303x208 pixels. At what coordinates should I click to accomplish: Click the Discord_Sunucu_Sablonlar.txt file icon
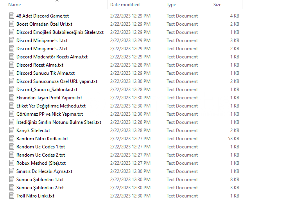[x=12, y=90]
